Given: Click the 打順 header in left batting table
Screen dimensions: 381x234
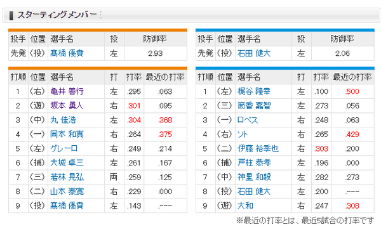Looking at the screenshot, I should 18,77.
